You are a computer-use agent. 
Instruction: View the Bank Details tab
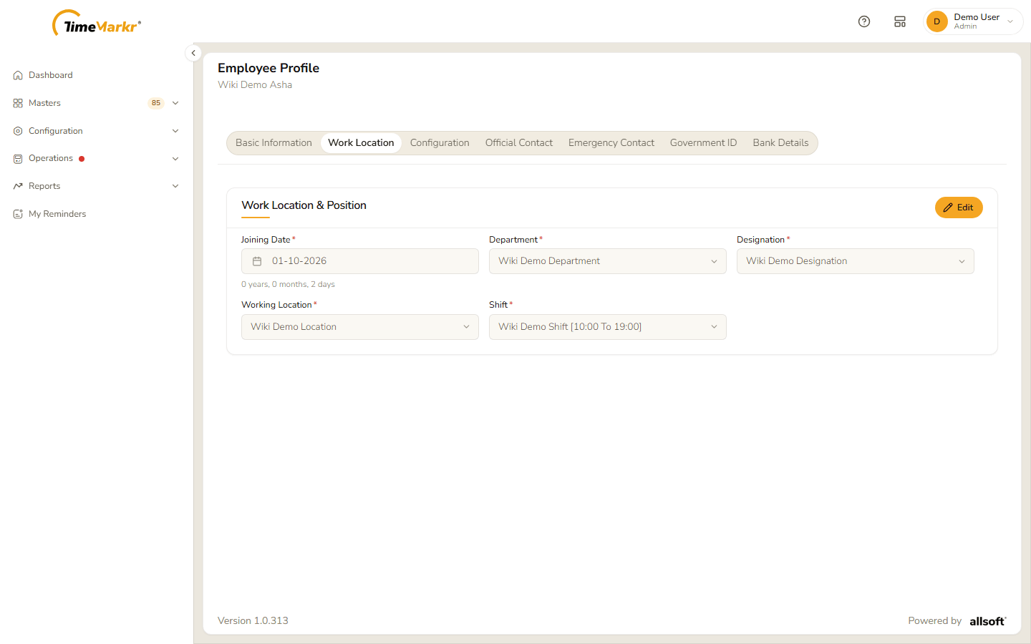[x=780, y=143]
